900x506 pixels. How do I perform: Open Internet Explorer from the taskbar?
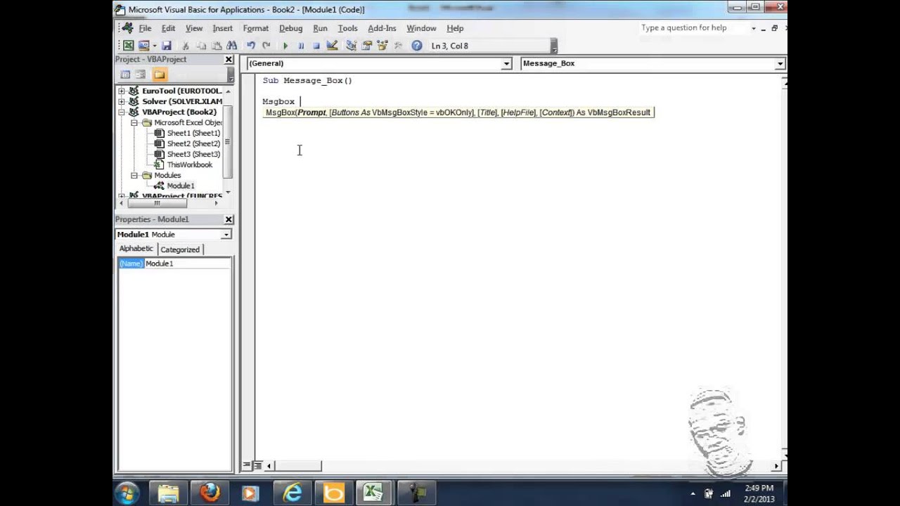click(x=292, y=493)
